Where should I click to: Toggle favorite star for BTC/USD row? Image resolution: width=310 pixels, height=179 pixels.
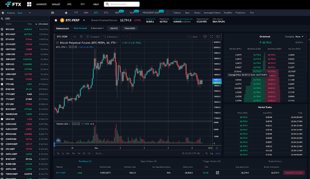coord(2,29)
